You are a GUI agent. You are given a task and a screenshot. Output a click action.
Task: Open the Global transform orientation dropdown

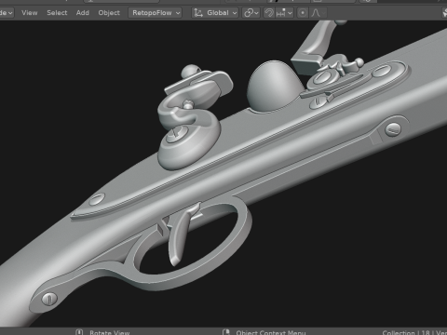pyautogui.click(x=215, y=13)
